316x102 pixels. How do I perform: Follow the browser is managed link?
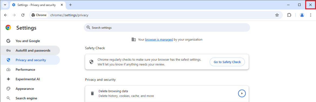[159, 39]
